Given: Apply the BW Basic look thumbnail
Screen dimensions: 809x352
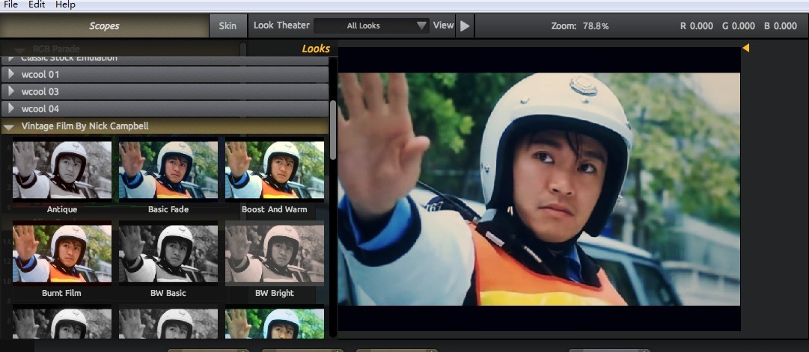Looking at the screenshot, I should (x=168, y=253).
